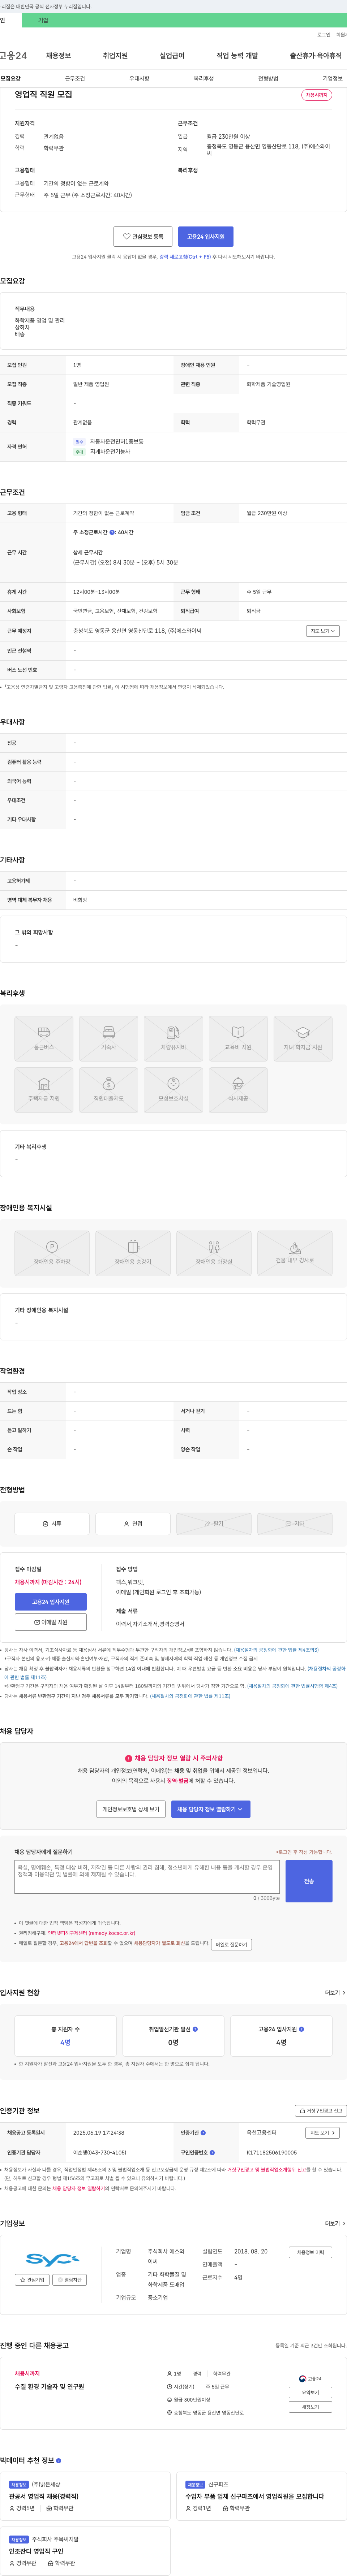Switch to the 우대사항 section tab
347x2576 pixels.
click(x=139, y=78)
